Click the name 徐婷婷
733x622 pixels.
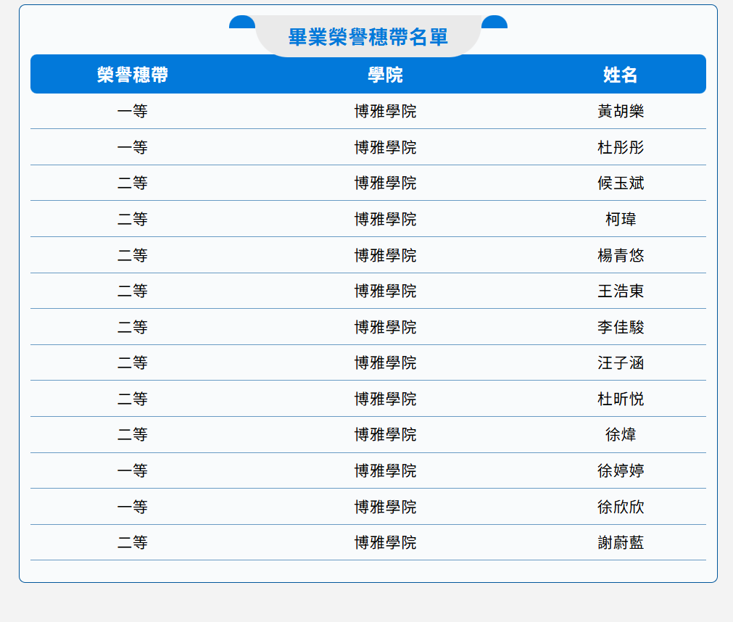(621, 470)
